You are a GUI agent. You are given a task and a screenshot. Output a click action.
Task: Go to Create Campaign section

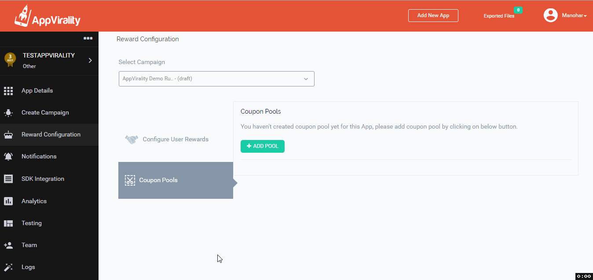(x=49, y=113)
